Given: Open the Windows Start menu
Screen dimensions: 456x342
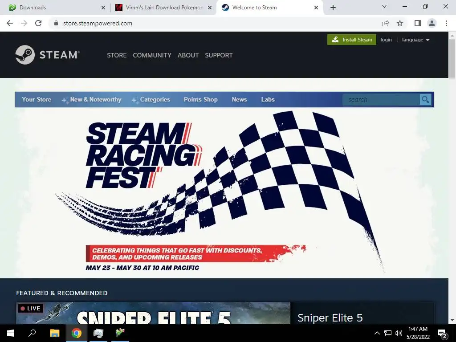Looking at the screenshot, I should click(11, 333).
